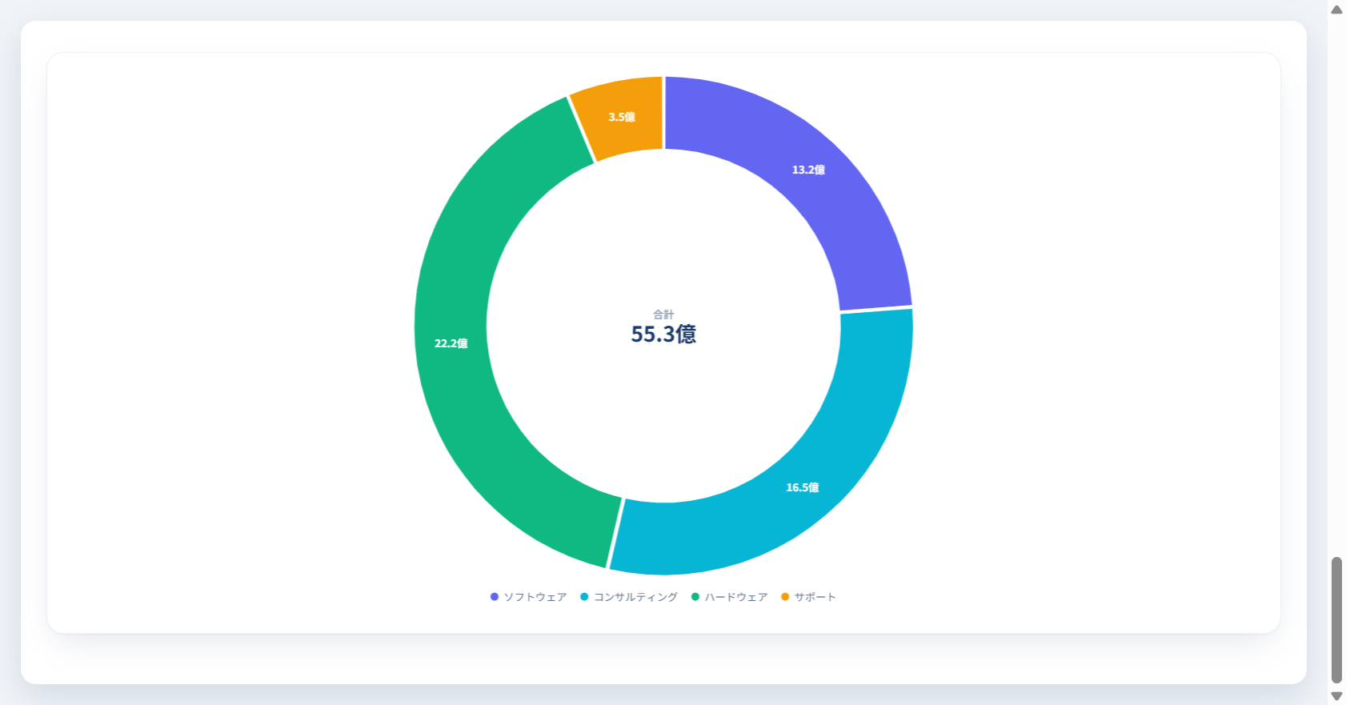Viewport: 1346px width, 705px height.
Task: Click the scrollbar up arrow
Action: pos(1336,10)
